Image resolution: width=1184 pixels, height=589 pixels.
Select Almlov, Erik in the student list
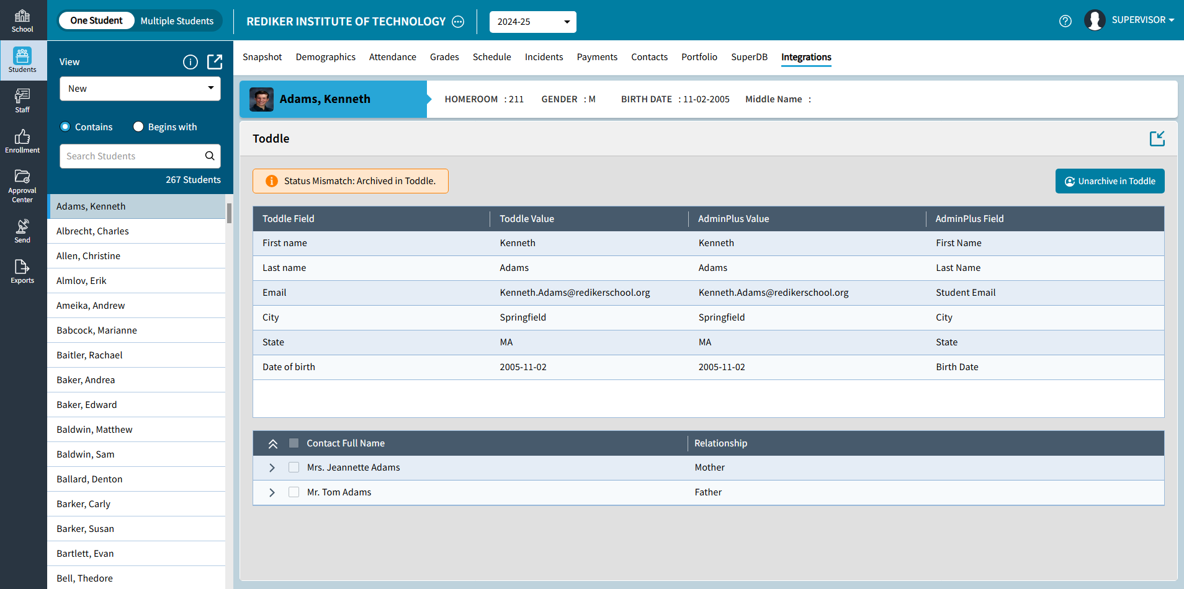point(137,281)
